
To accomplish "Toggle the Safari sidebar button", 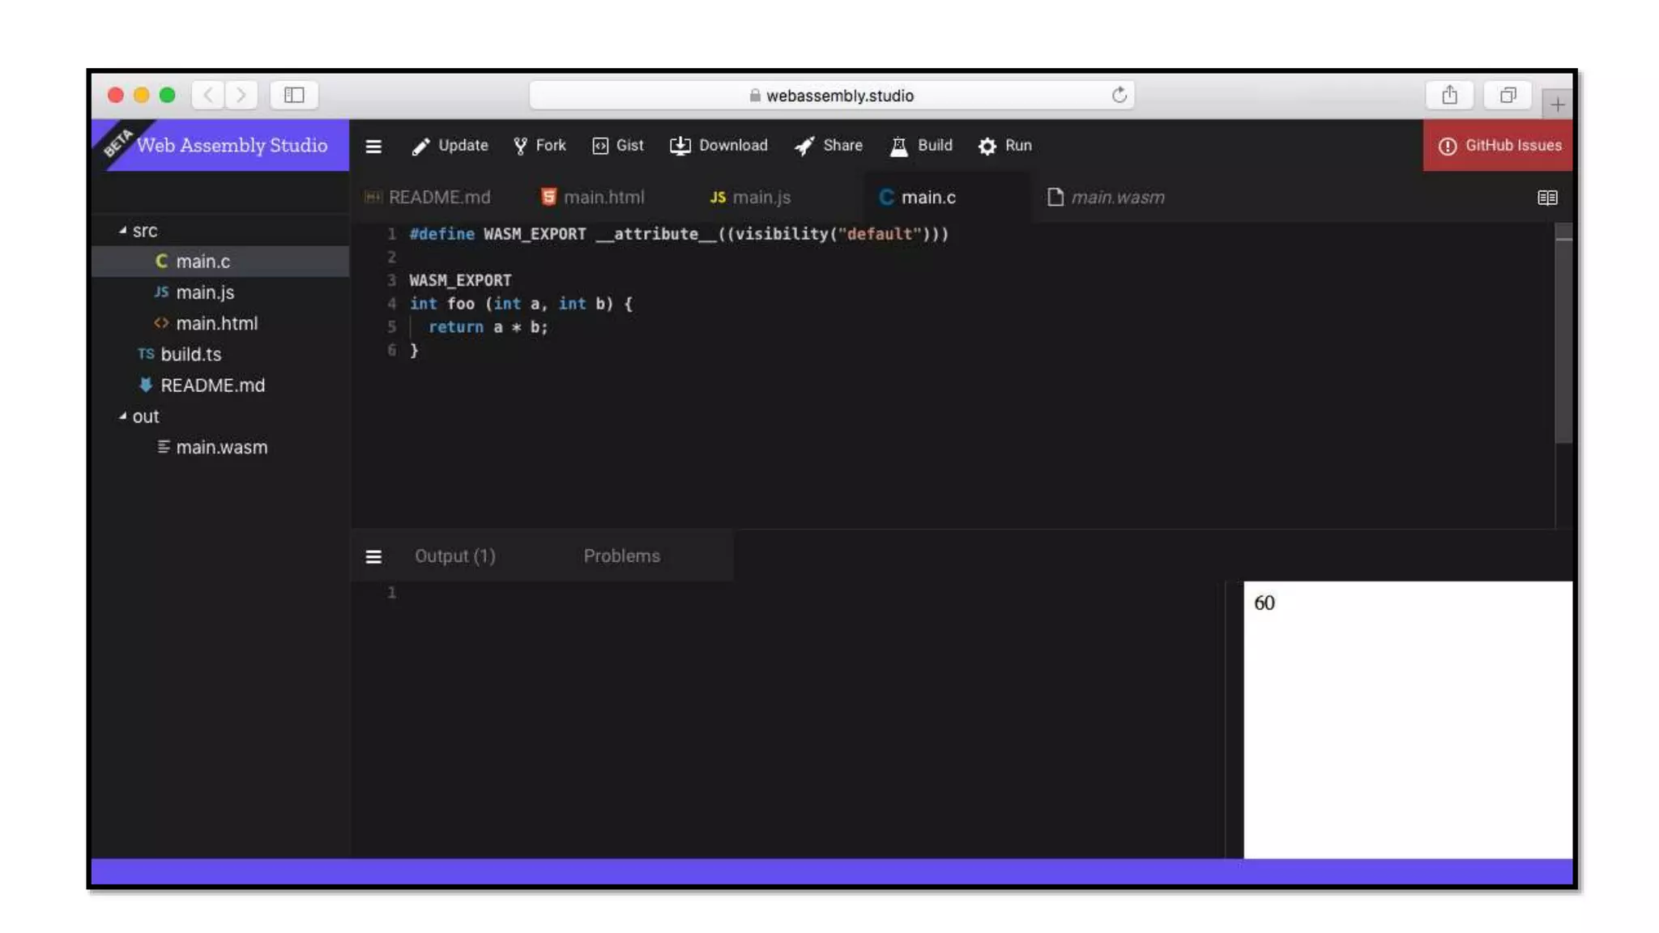I will click(x=293, y=96).
